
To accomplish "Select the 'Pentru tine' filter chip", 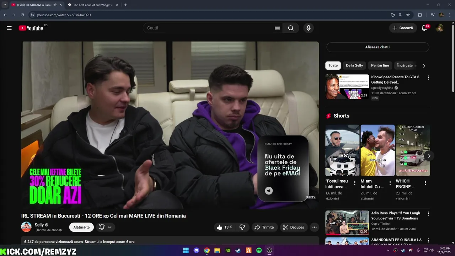I will click(x=380, y=65).
